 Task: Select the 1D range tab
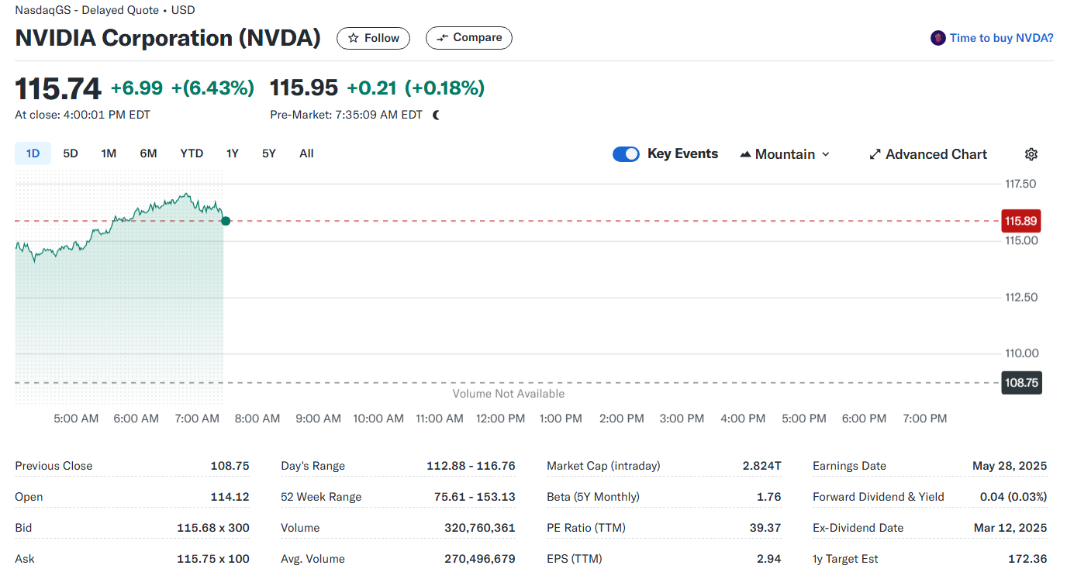[x=33, y=153]
